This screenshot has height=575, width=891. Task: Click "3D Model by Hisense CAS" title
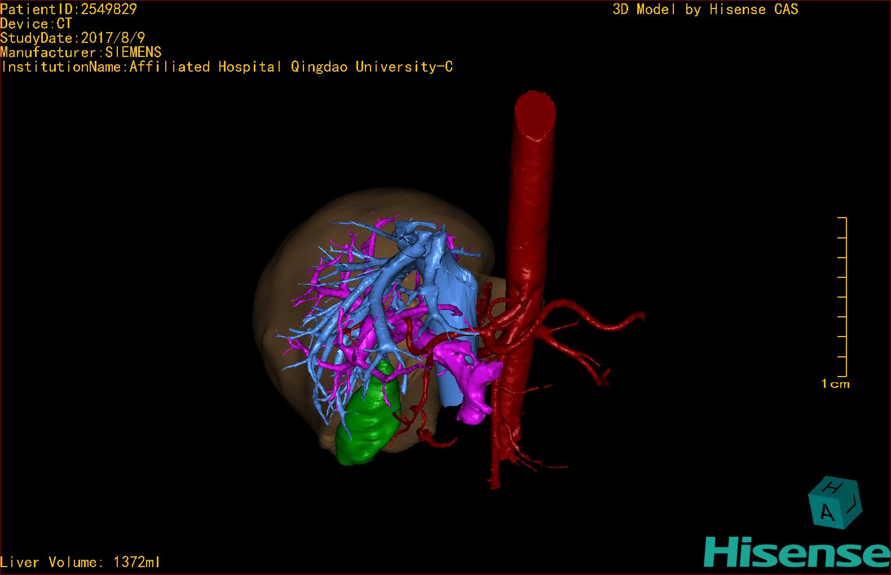point(705,9)
